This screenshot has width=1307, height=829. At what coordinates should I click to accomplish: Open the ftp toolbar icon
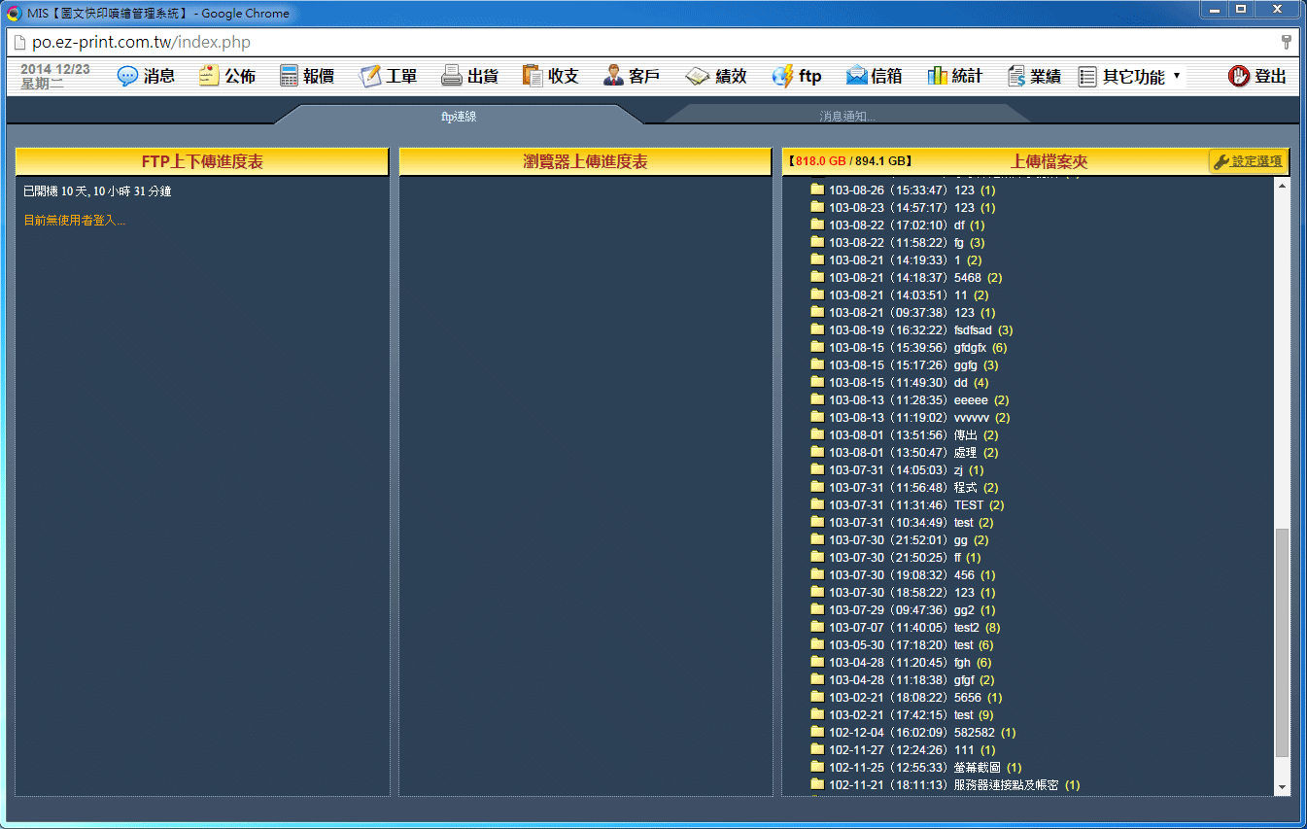pos(782,77)
